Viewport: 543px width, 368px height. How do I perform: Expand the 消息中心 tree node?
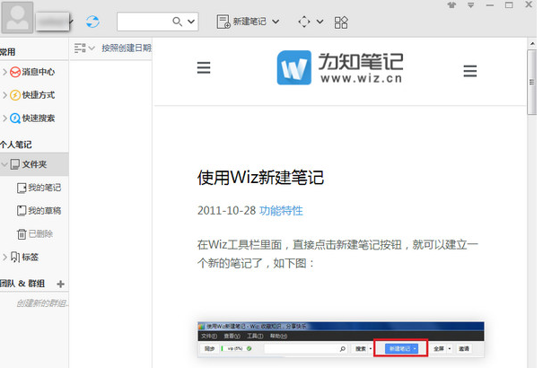tap(4, 72)
